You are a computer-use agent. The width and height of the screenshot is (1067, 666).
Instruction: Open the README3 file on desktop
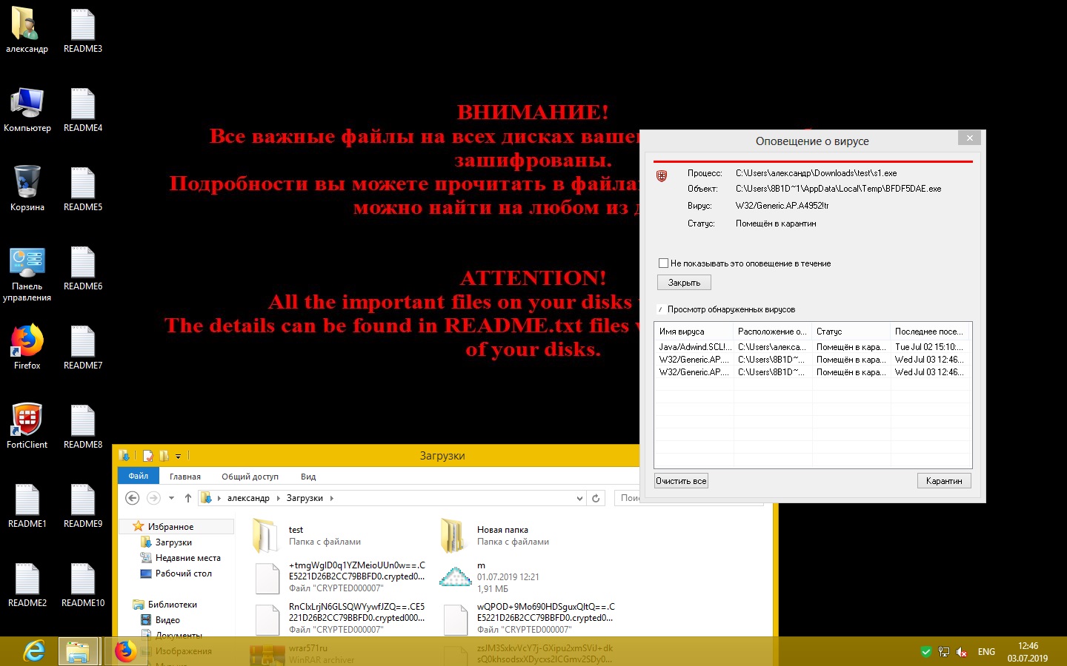point(83,26)
